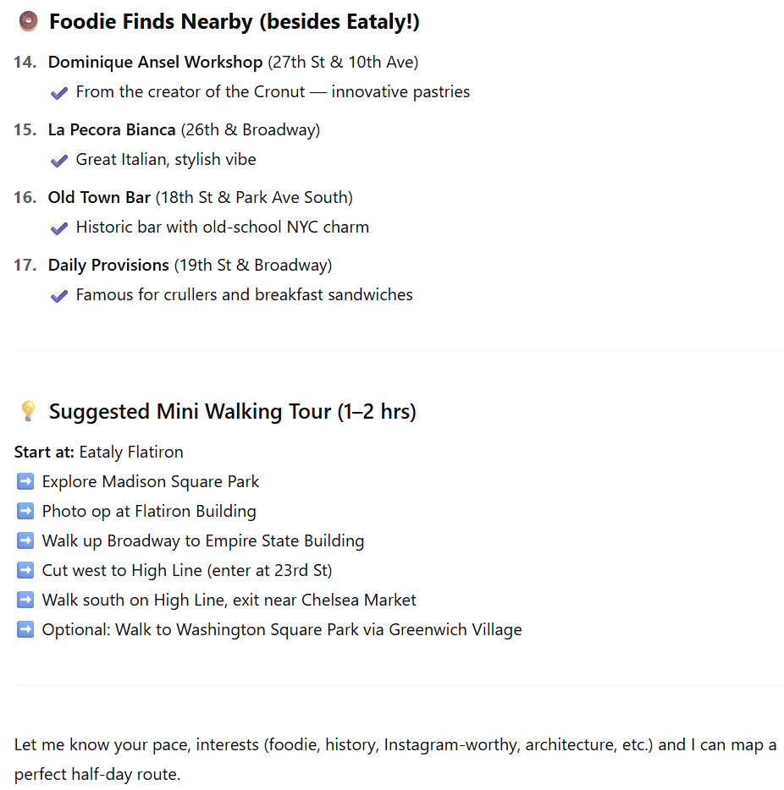Select the Daily Provisions entry title
Image resolution: width=784 pixels, height=790 pixels.
[108, 265]
